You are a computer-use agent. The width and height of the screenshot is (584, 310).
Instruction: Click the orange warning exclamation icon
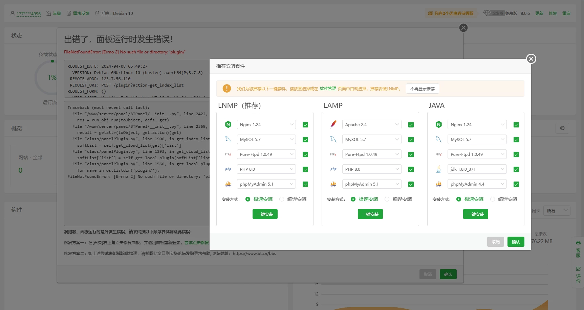coord(227,89)
